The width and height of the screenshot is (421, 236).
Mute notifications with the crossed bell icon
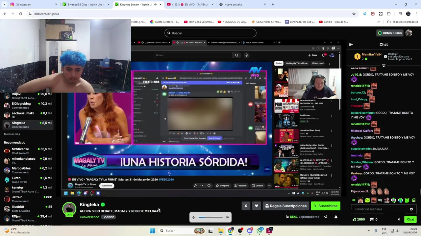pos(246,206)
